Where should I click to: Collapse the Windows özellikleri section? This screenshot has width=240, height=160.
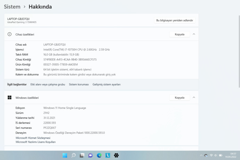[x=194, y=98]
